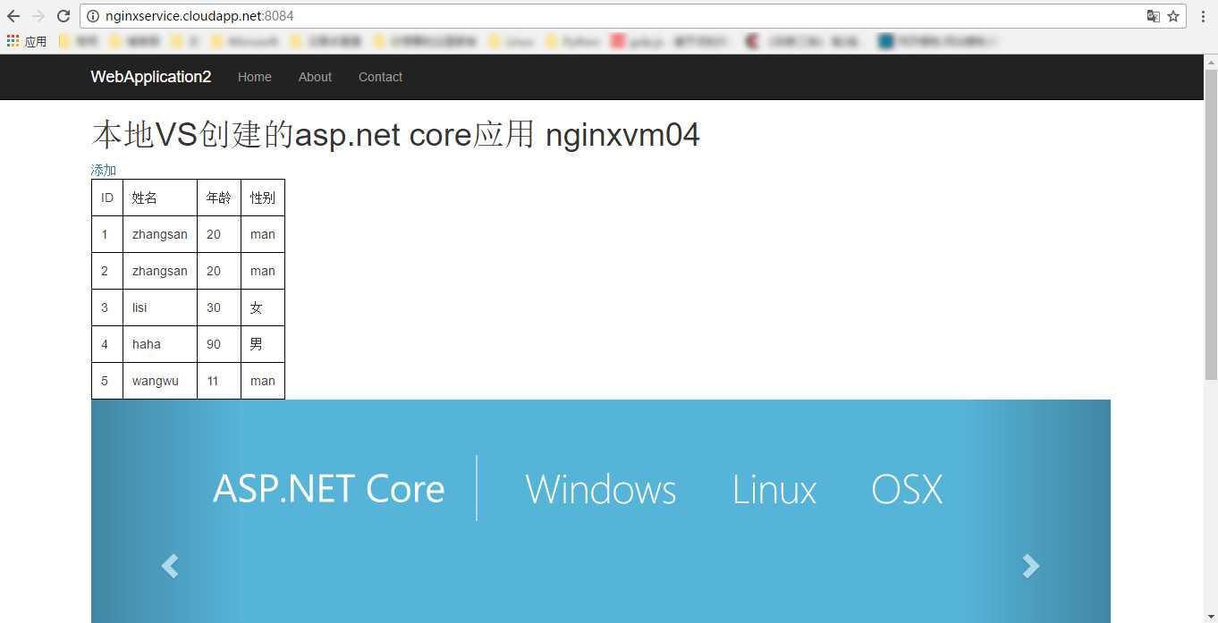The width and height of the screenshot is (1218, 623).
Task: Click Linux text on the banner
Action: [x=774, y=489]
